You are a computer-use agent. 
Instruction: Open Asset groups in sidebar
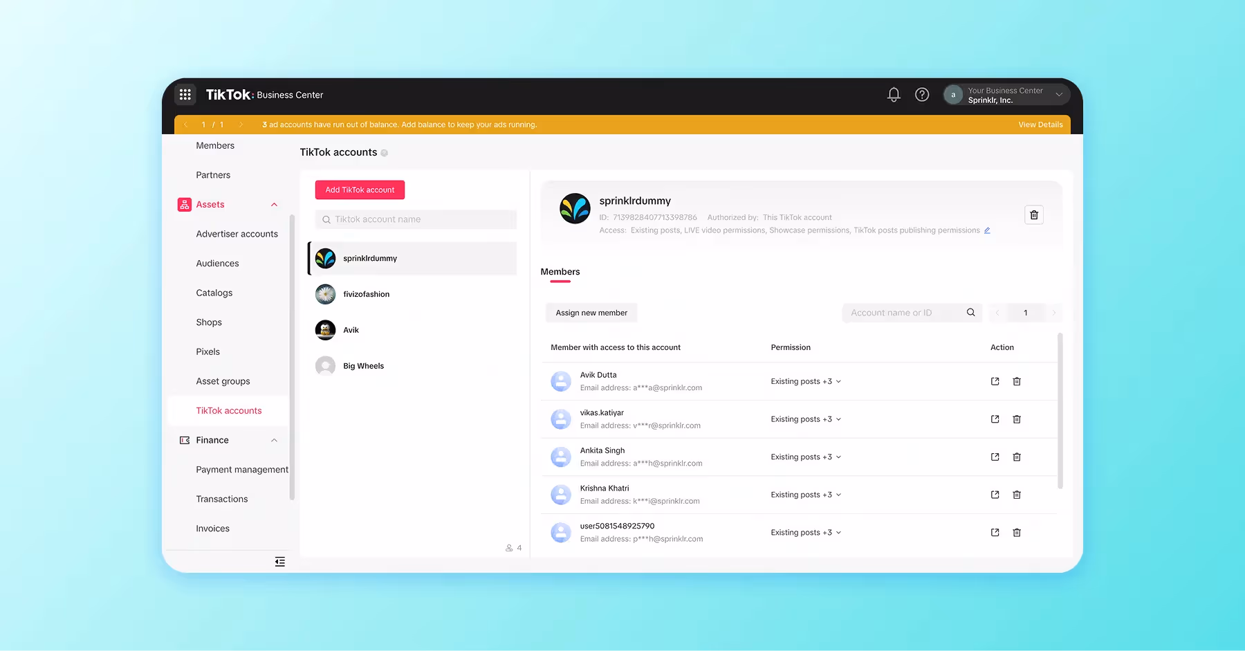point(223,381)
